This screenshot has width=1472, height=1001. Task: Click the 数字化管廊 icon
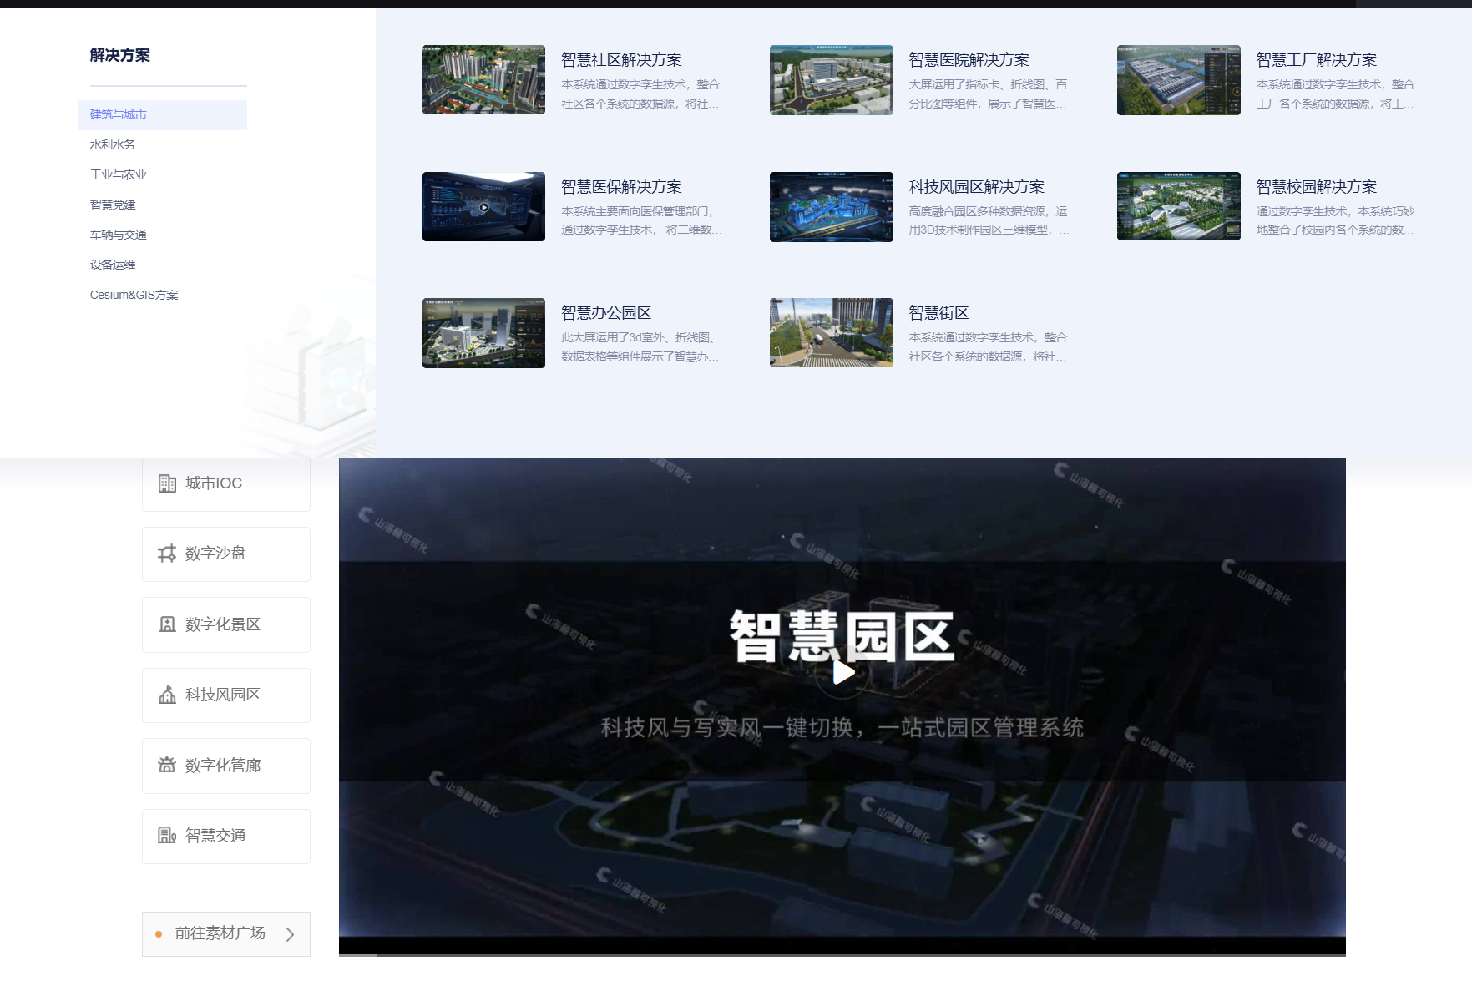pos(167,765)
